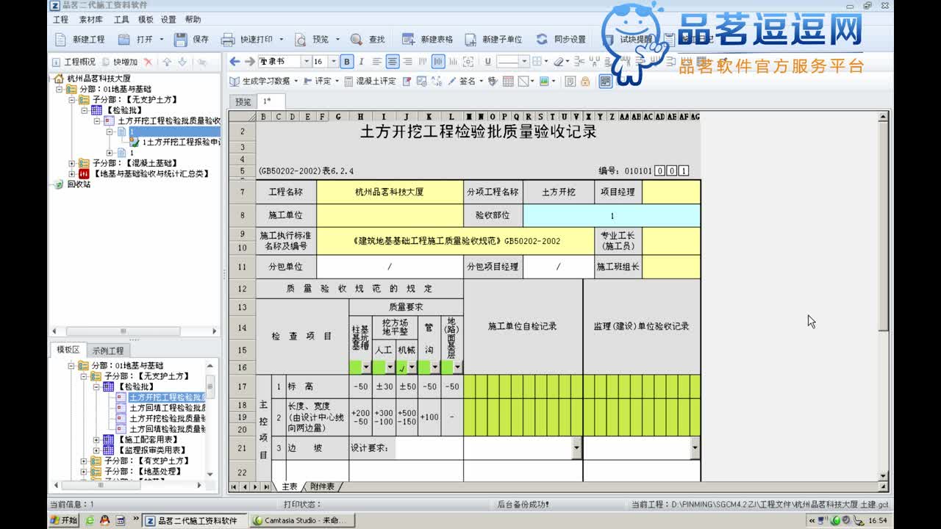The image size is (941, 529).
Task: Click the house icon of 杭州品茗科技大厦
Action: pyautogui.click(x=59, y=78)
